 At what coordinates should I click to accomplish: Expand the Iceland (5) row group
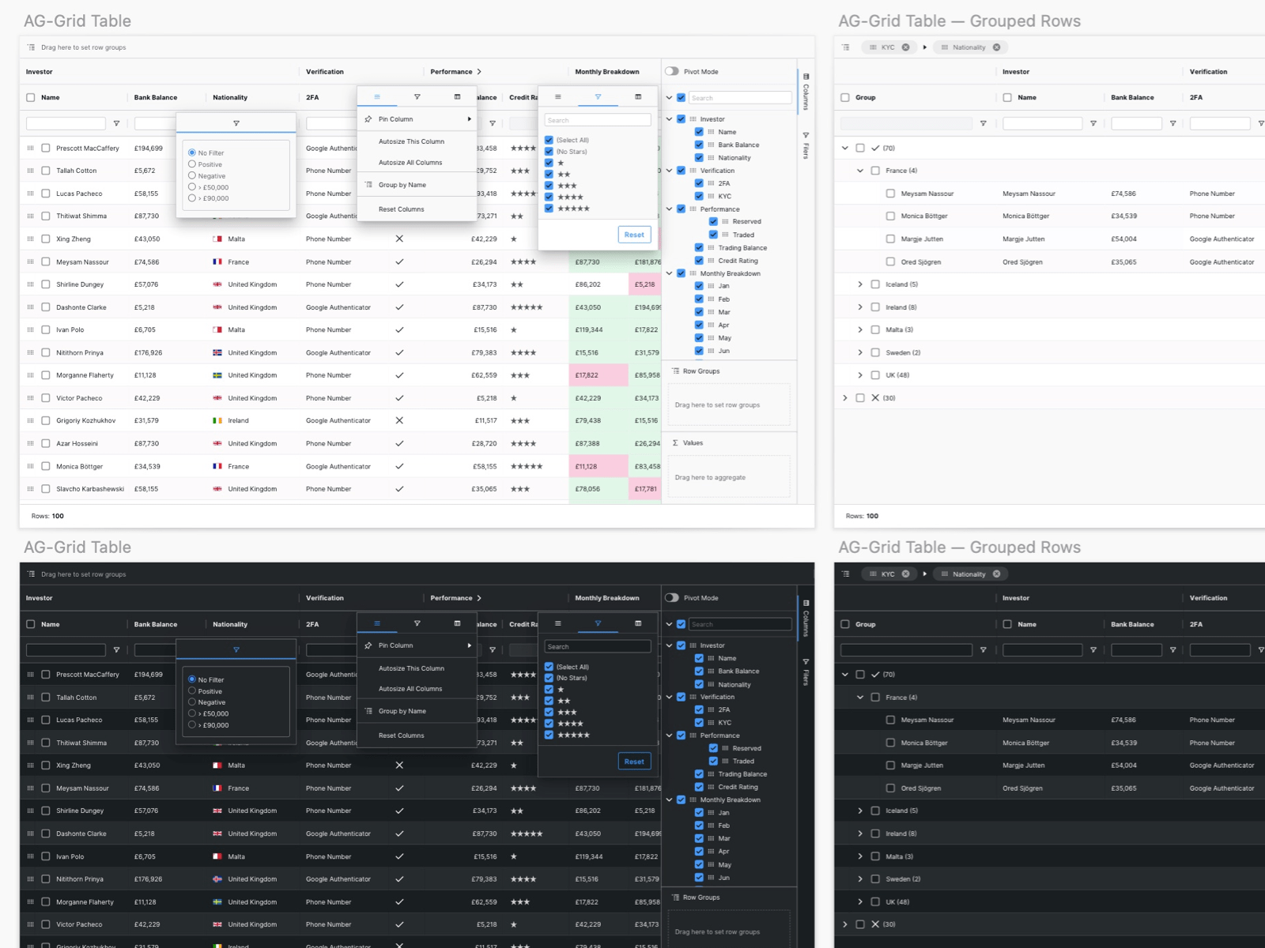coord(860,284)
